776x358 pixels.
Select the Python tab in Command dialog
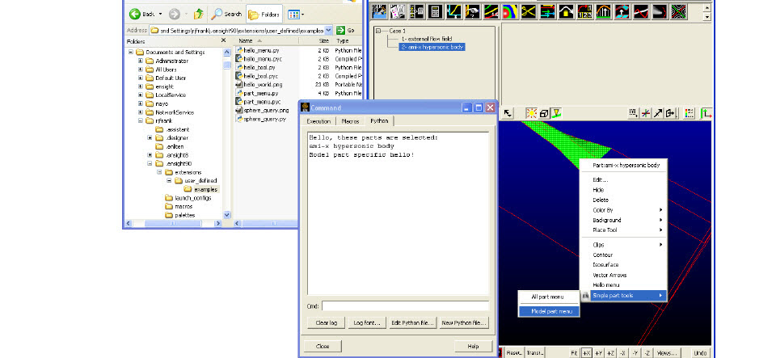coord(379,120)
